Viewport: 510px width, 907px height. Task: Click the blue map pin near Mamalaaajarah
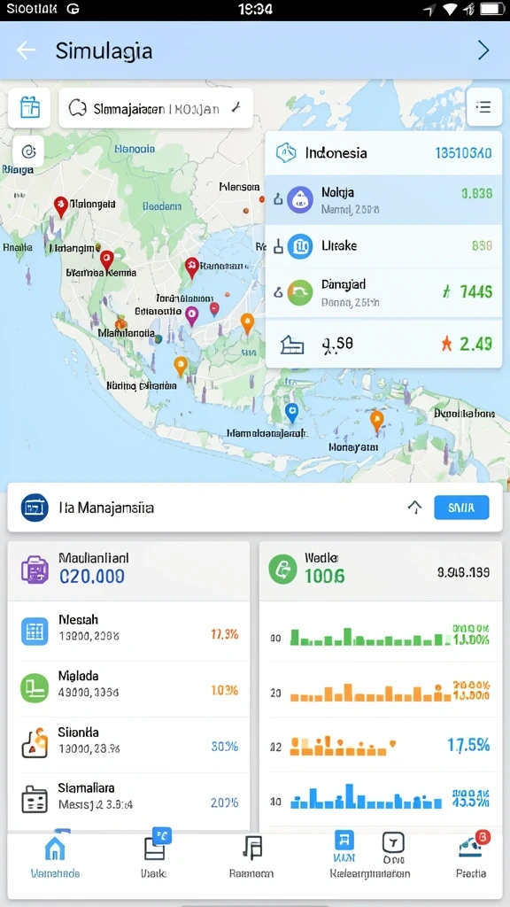(x=292, y=413)
